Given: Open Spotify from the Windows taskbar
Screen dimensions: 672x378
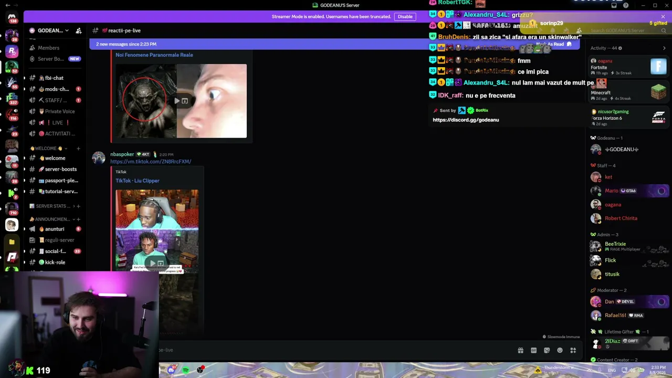Looking at the screenshot, I should [186, 370].
